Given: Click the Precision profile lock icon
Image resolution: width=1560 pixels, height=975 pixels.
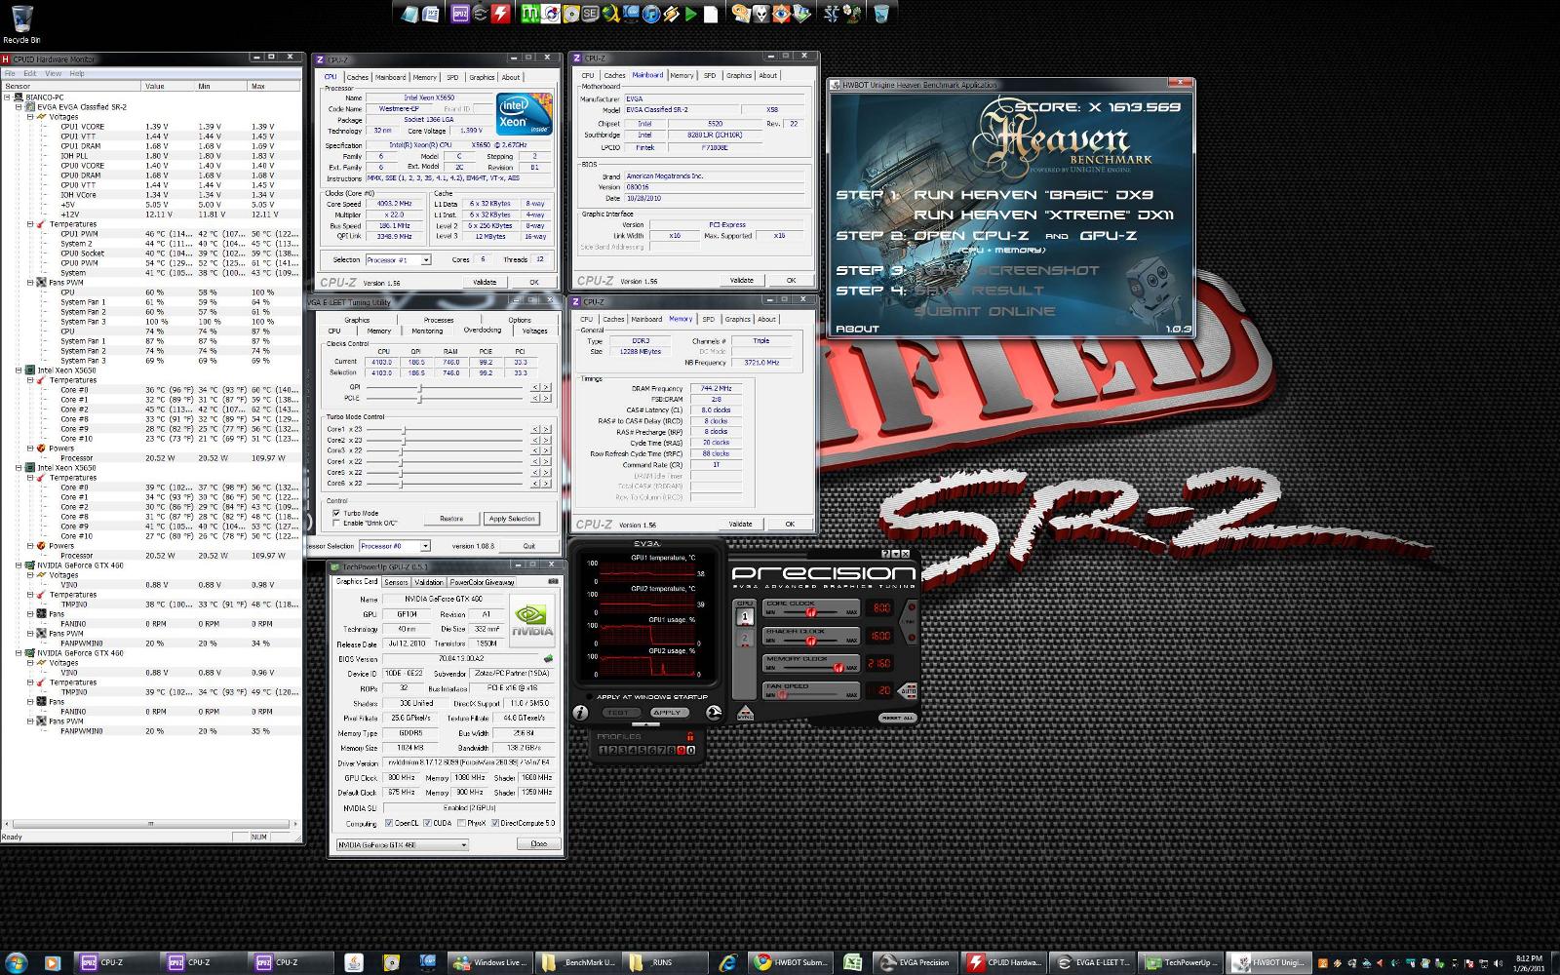Looking at the screenshot, I should coord(690,736).
